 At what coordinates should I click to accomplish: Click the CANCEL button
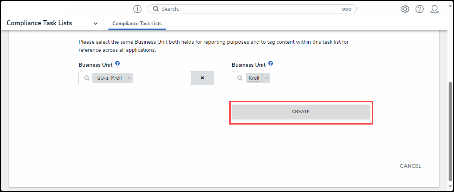(411, 166)
